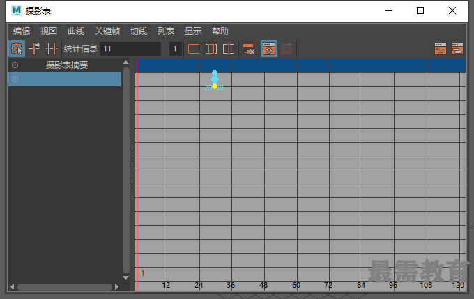
Task: Click the dimmed load selected objects icon
Action: click(286, 49)
